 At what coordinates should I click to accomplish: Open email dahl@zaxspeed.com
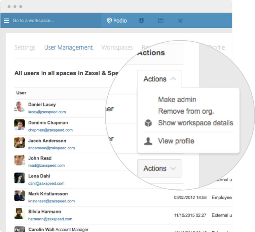(x=46, y=183)
